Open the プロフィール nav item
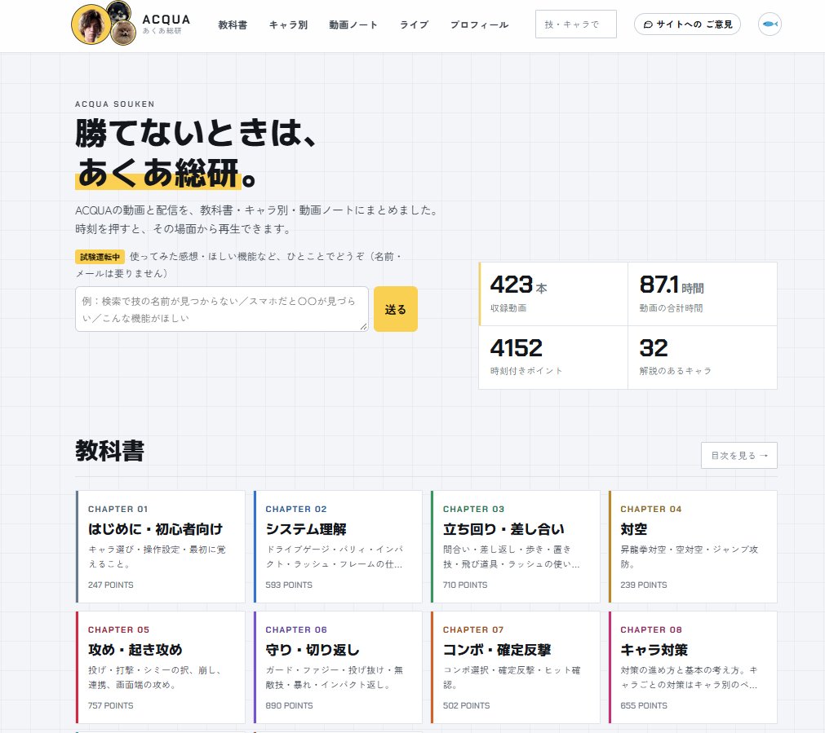 tap(479, 24)
